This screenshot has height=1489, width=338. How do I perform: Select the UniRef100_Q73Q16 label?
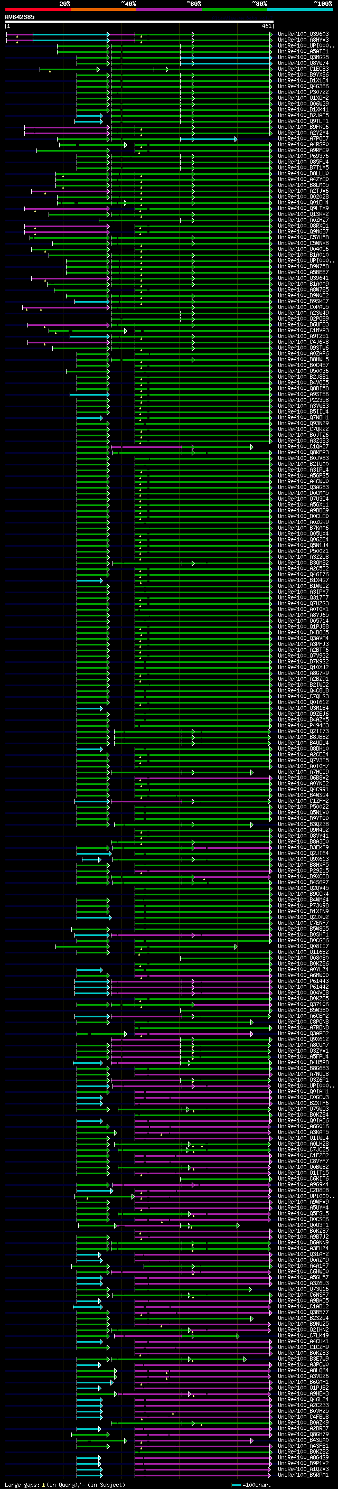pyautogui.click(x=303, y=1289)
